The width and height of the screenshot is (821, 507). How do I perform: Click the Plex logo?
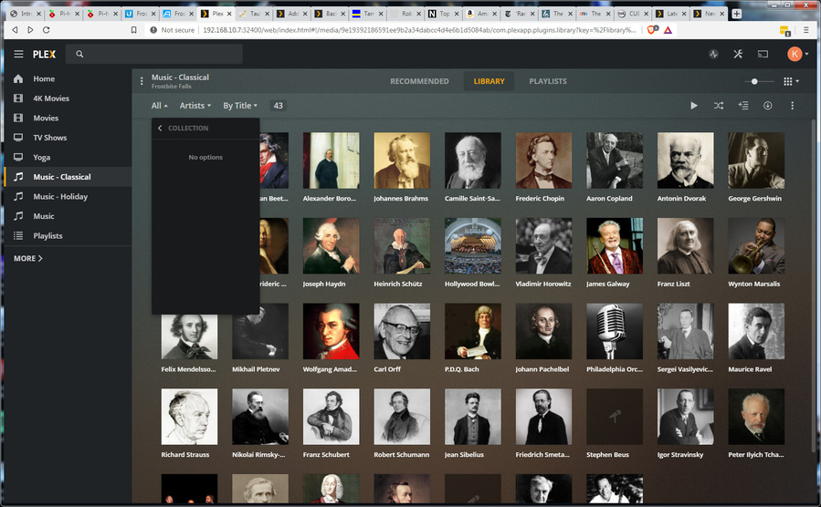(44, 54)
